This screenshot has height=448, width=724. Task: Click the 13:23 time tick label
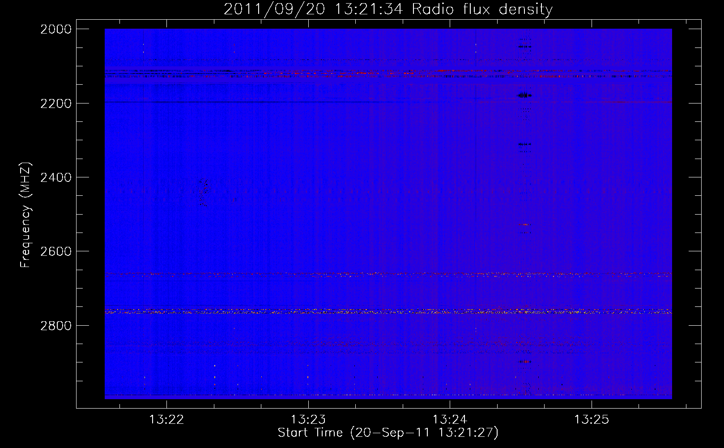click(x=308, y=420)
